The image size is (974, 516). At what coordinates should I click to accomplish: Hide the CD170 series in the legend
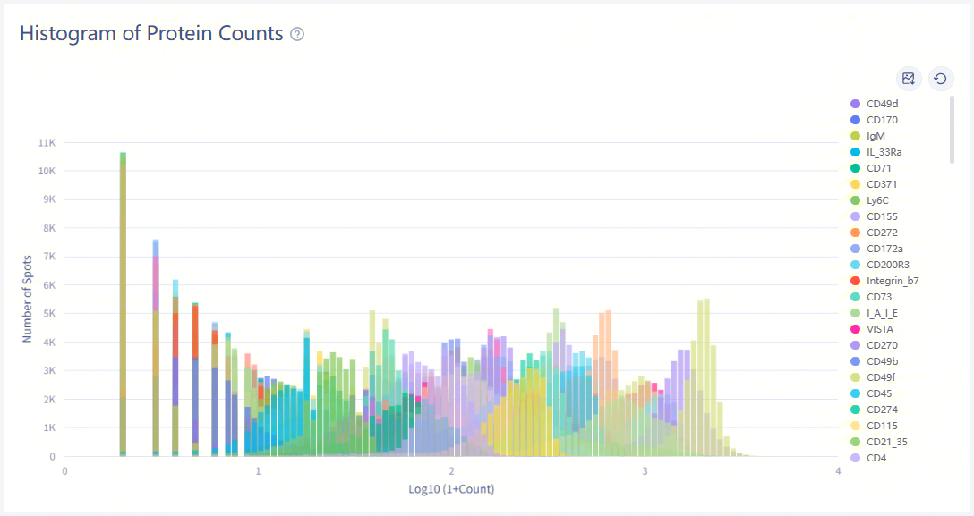pos(881,120)
